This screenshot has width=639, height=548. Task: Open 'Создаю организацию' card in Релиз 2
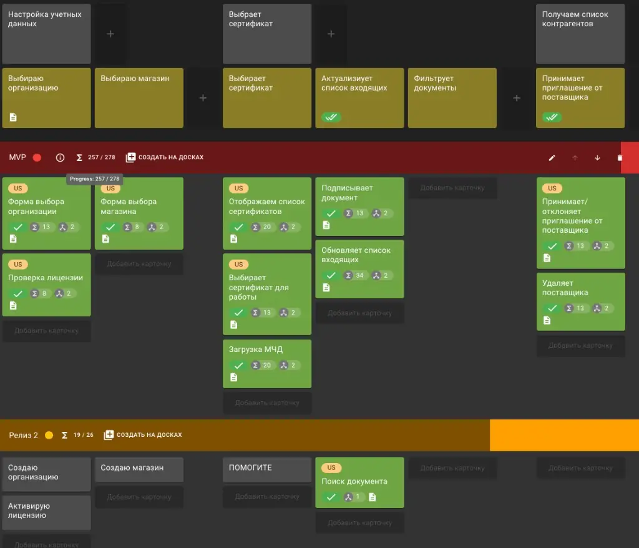[x=46, y=474]
